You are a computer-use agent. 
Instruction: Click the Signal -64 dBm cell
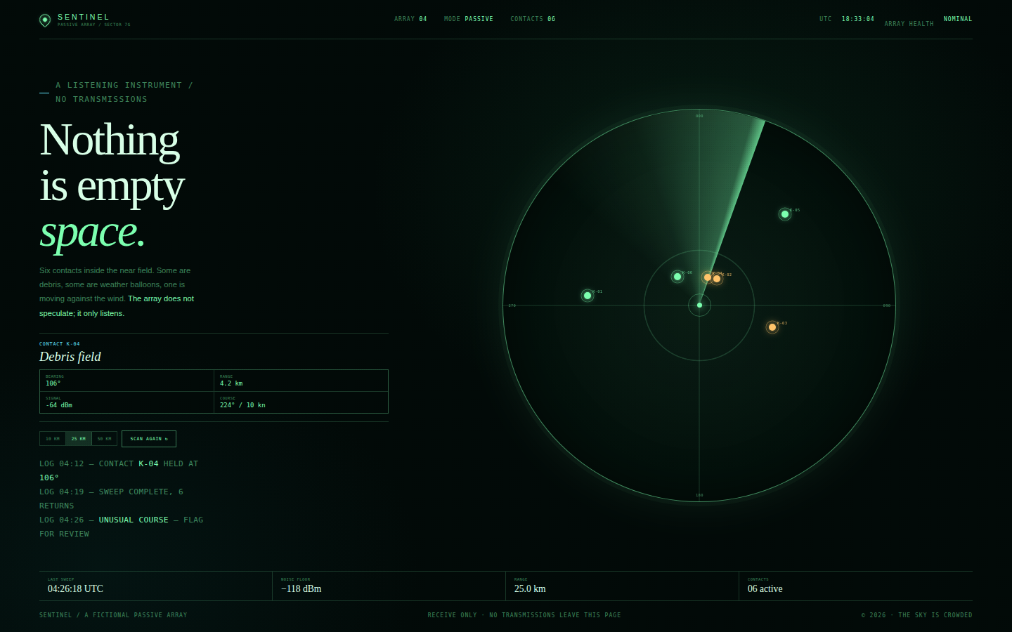(127, 402)
